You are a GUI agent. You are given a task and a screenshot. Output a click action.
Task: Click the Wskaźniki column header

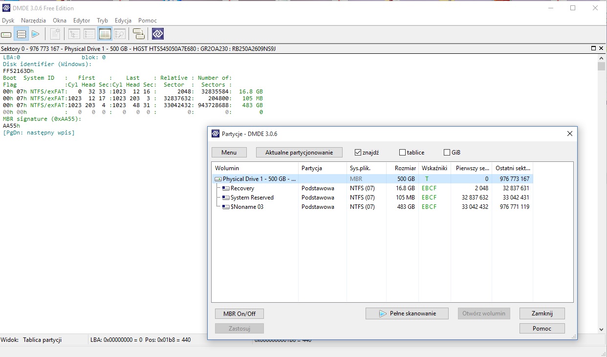tap(434, 168)
